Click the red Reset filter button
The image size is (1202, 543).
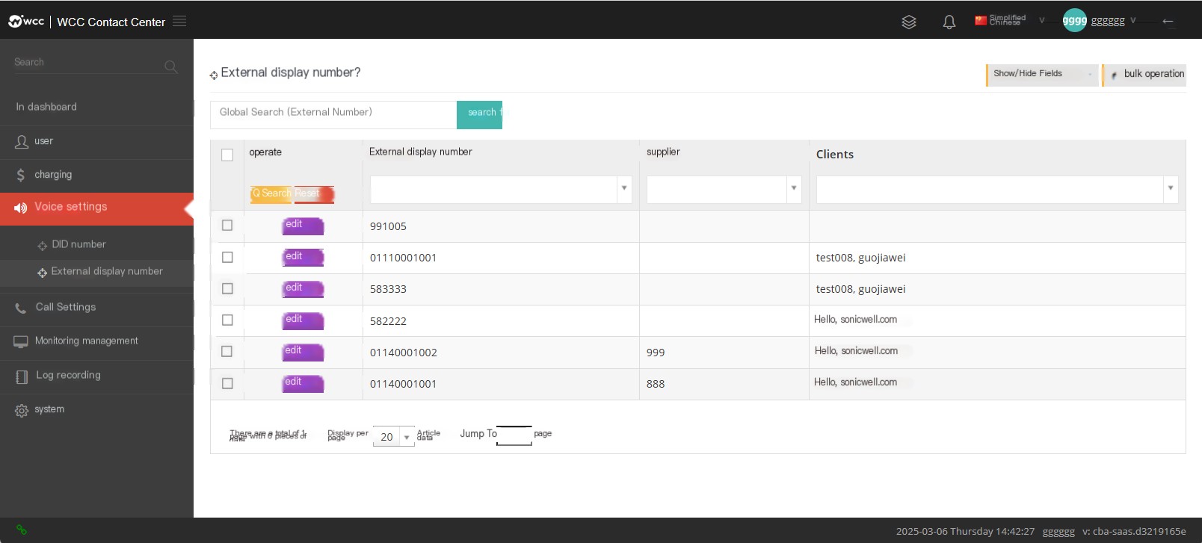tap(313, 194)
